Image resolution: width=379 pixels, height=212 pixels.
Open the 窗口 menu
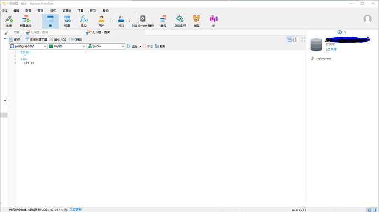click(93, 10)
